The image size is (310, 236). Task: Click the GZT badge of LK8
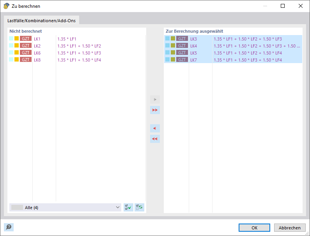pos(26,60)
